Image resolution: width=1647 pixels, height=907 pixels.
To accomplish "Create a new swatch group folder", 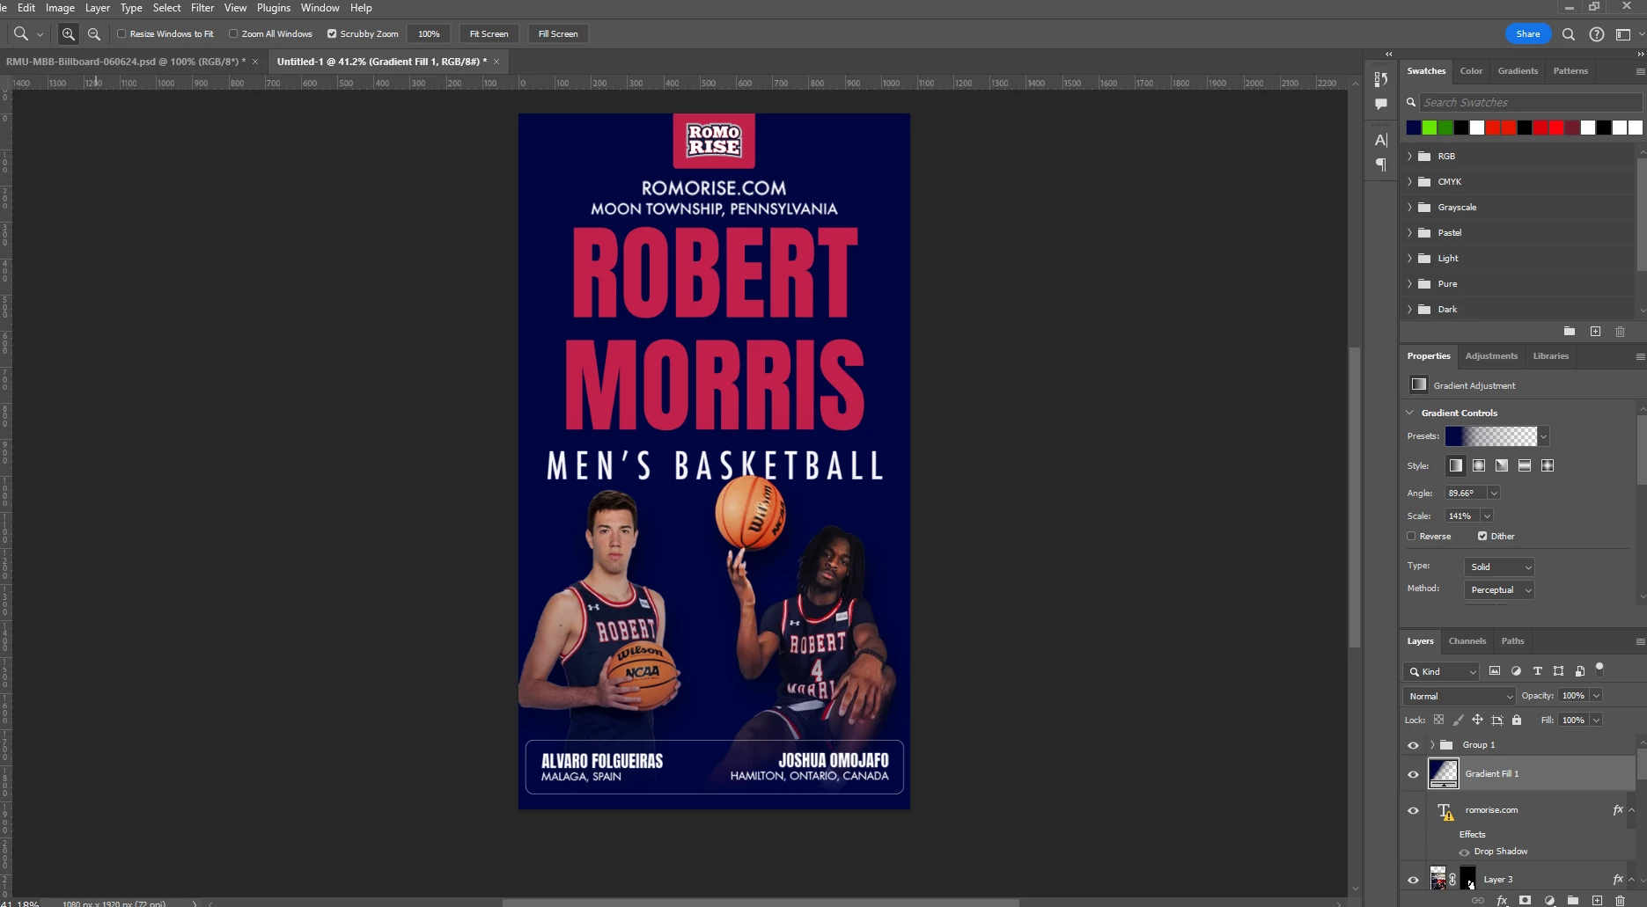I will click(x=1570, y=332).
